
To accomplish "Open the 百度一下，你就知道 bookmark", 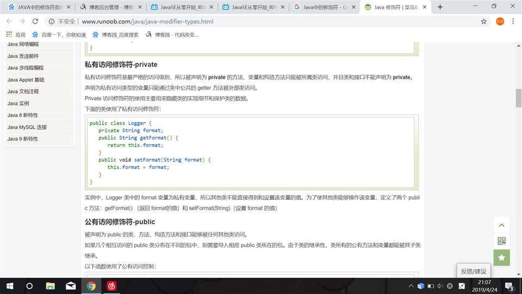I will tap(59, 35).
